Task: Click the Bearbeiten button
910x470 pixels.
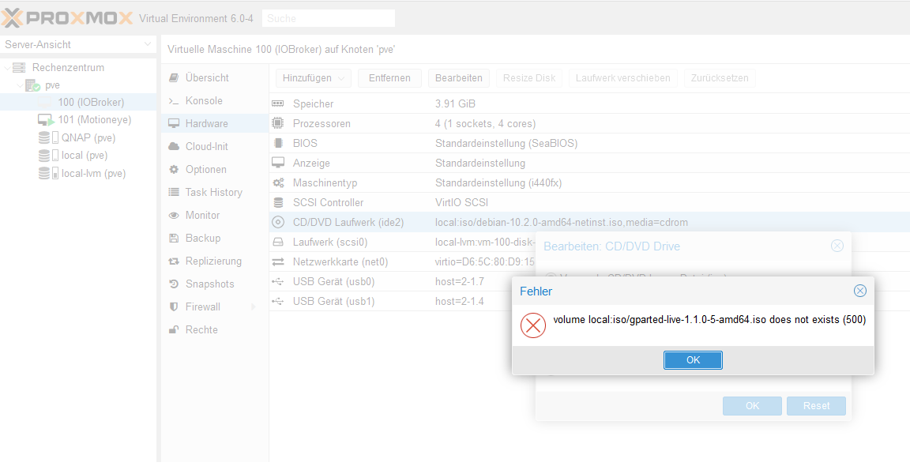Action: [x=459, y=77]
